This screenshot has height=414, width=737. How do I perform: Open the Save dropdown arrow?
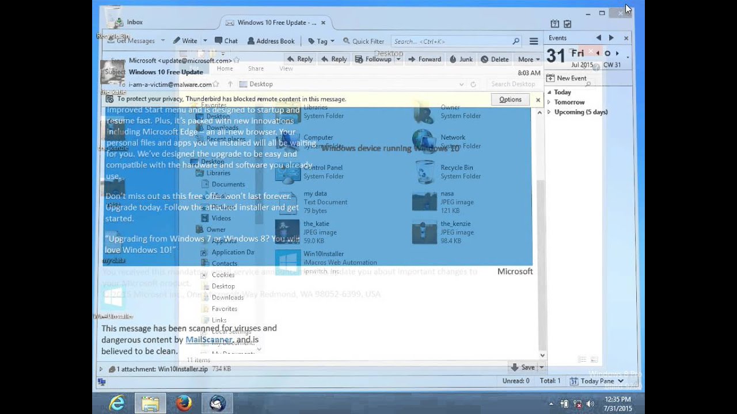click(541, 367)
